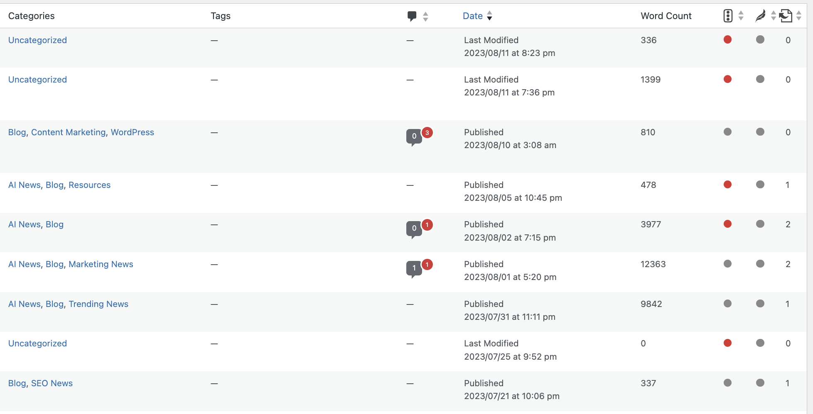The height and width of the screenshot is (414, 813).
Task: Sort posts by the Date column header
Action: coord(472,16)
